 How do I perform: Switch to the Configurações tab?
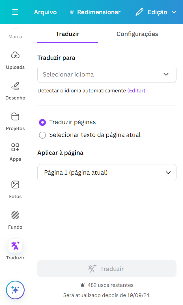point(137,34)
